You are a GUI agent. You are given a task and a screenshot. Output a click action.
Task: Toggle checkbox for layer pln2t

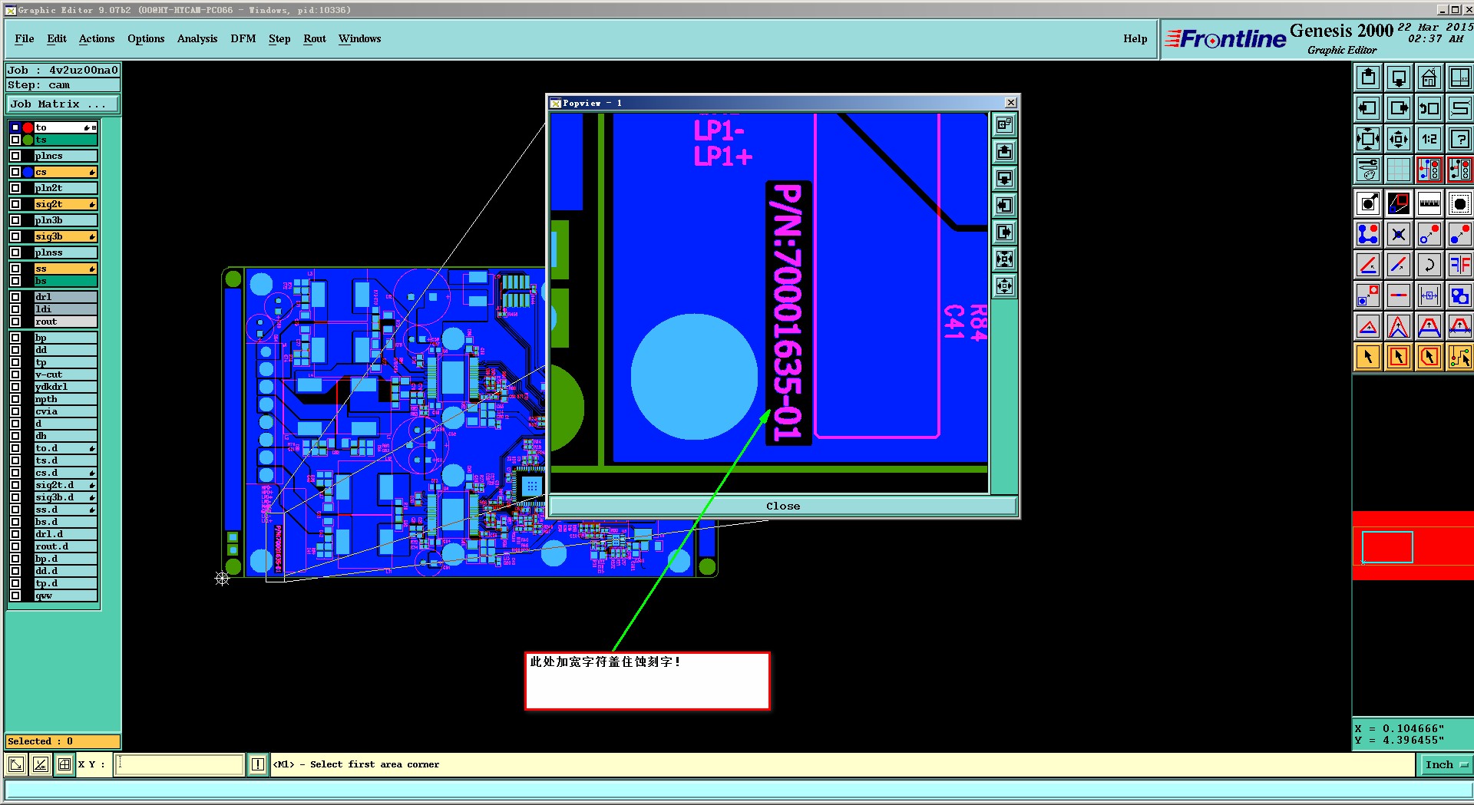(x=15, y=188)
